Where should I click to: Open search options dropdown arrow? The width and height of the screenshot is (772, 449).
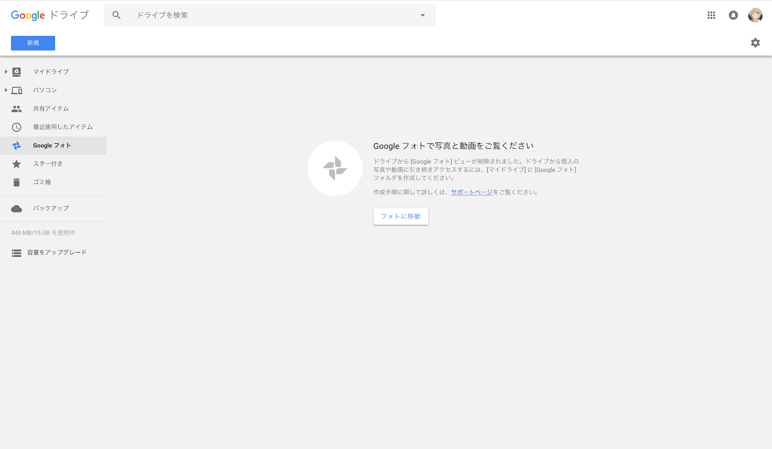click(x=423, y=15)
